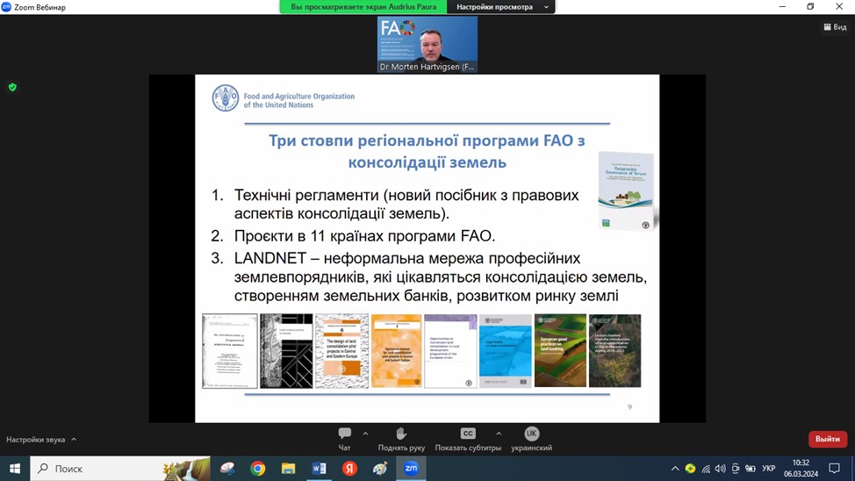Click the first black-and-white typed document cover
Image resolution: width=855 pixels, height=481 pixels.
click(x=230, y=351)
